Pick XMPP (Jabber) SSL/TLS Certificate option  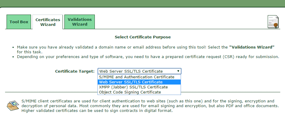(139, 87)
